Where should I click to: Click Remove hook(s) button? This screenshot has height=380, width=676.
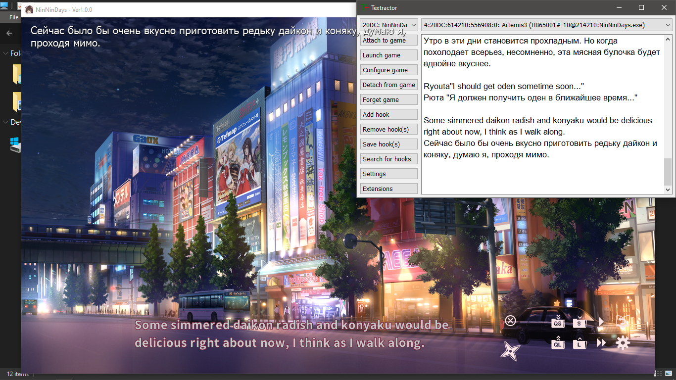tap(389, 130)
